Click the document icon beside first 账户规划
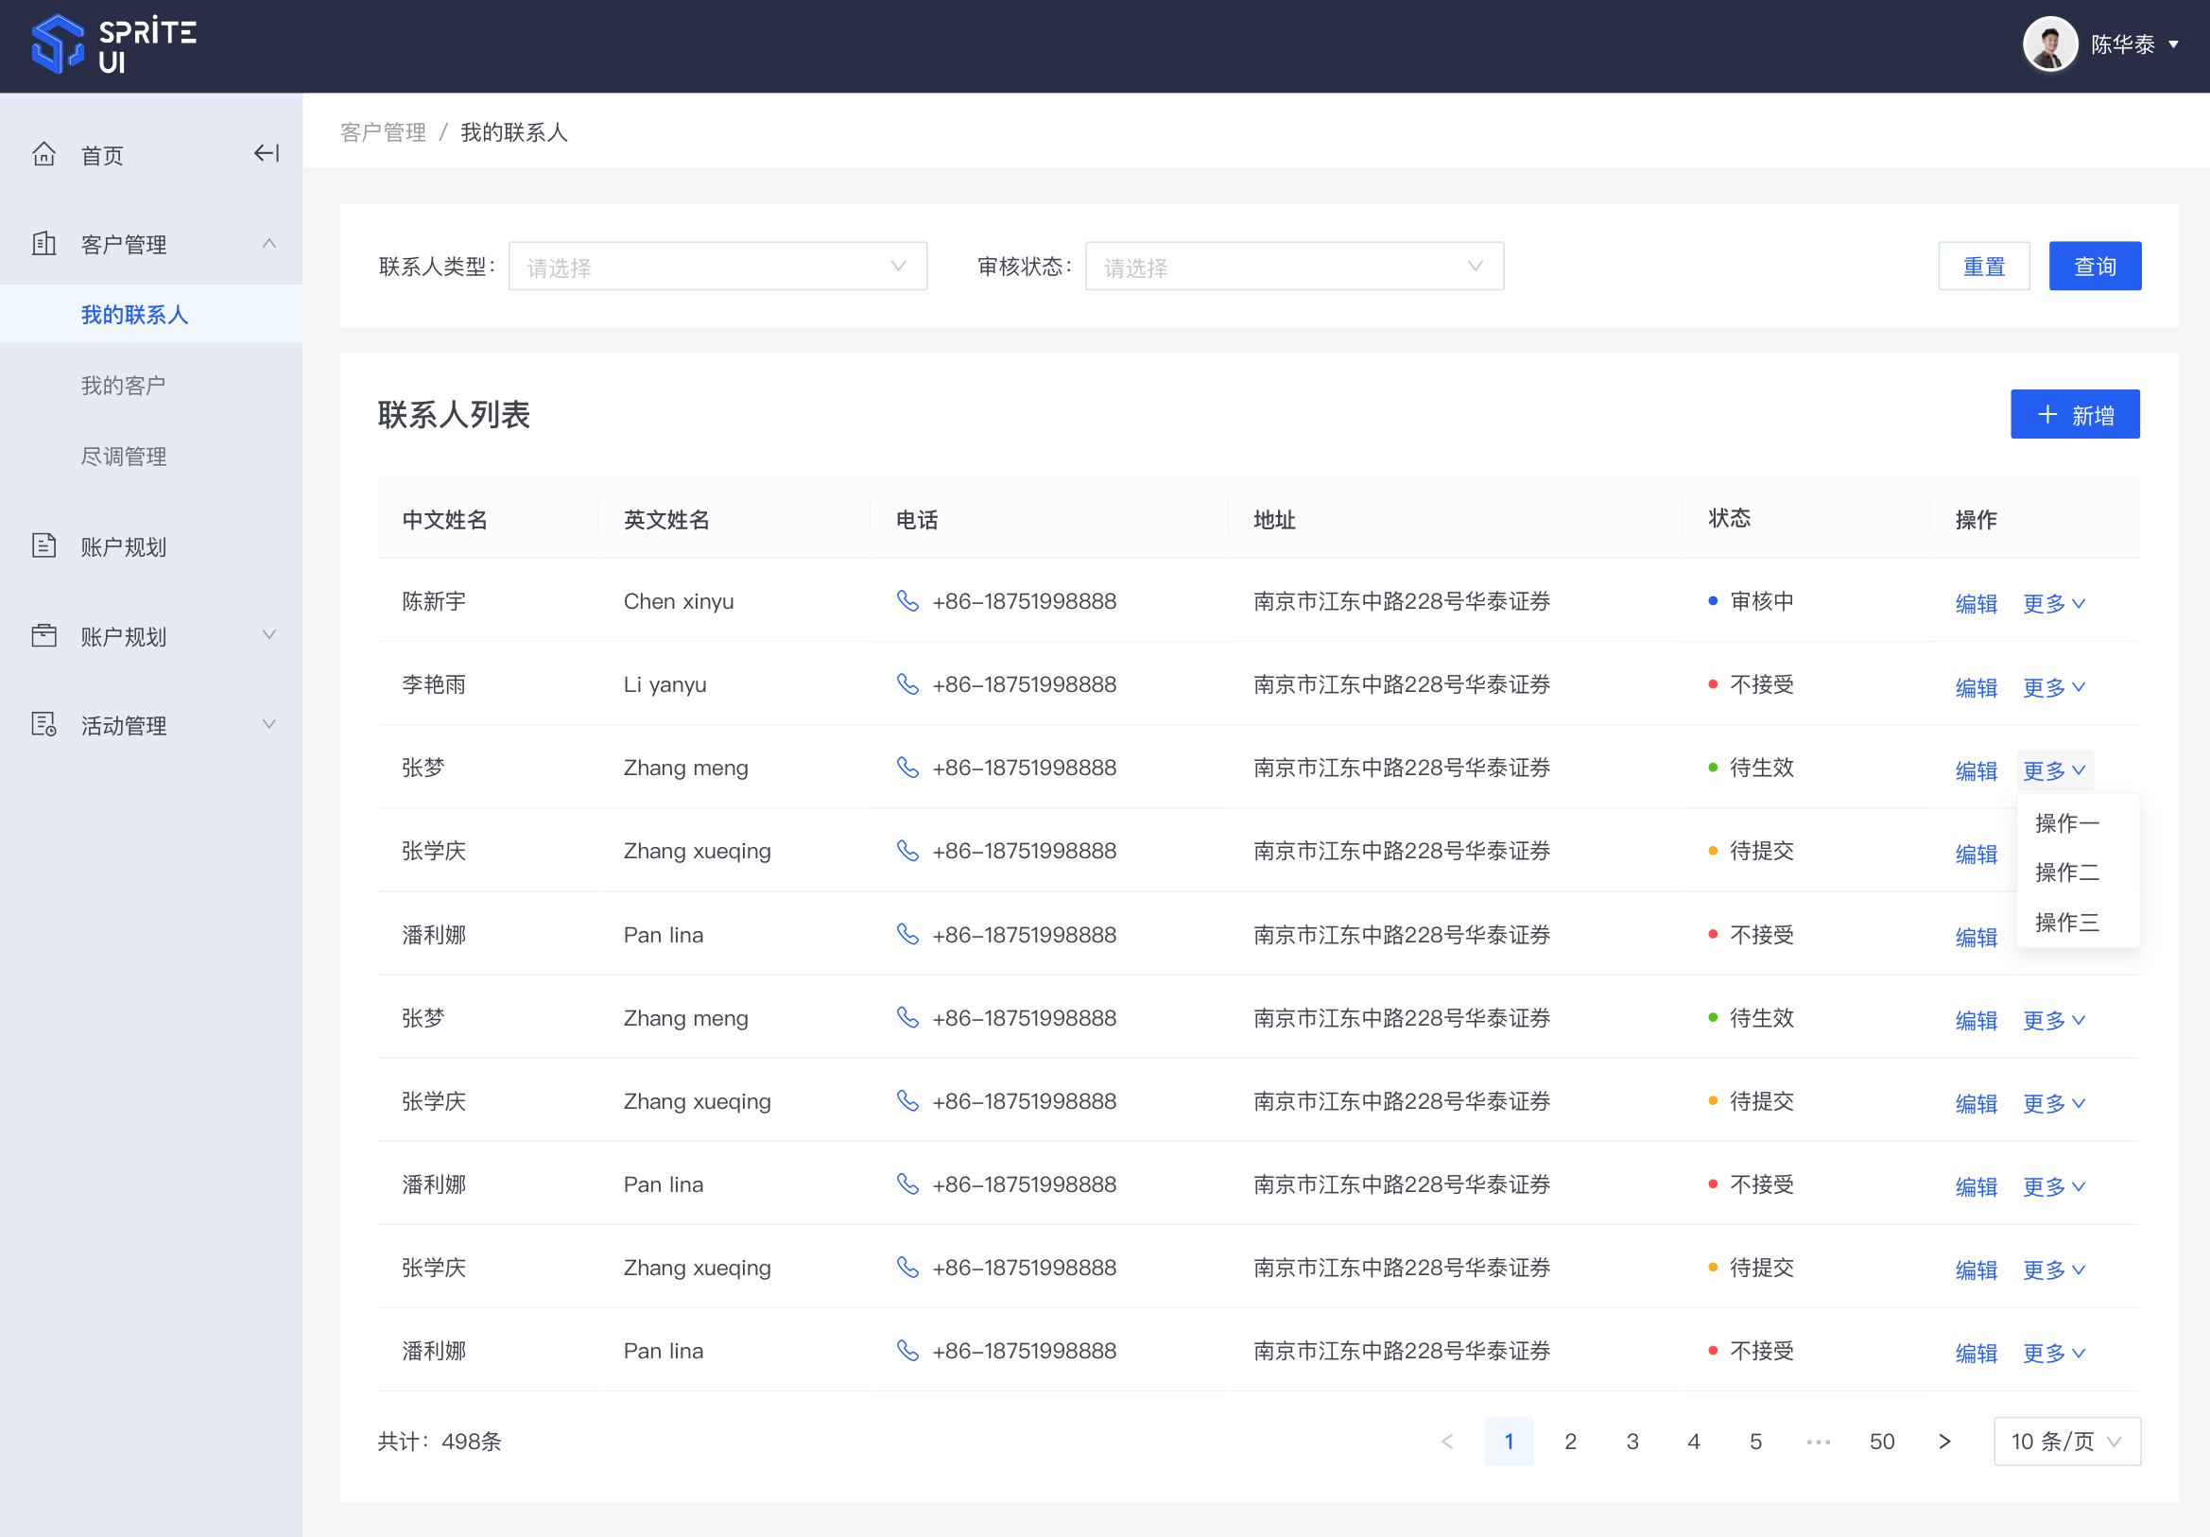The width and height of the screenshot is (2210, 1537). click(44, 545)
